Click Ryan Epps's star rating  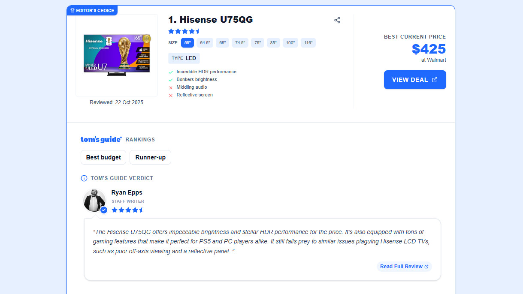tap(127, 210)
